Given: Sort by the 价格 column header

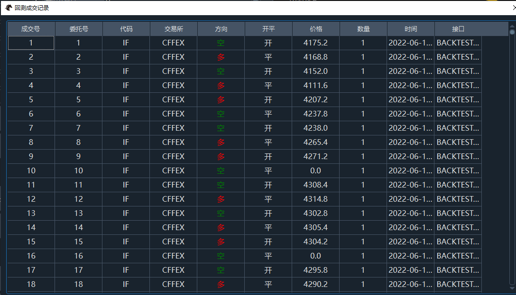Looking at the screenshot, I should pos(315,29).
